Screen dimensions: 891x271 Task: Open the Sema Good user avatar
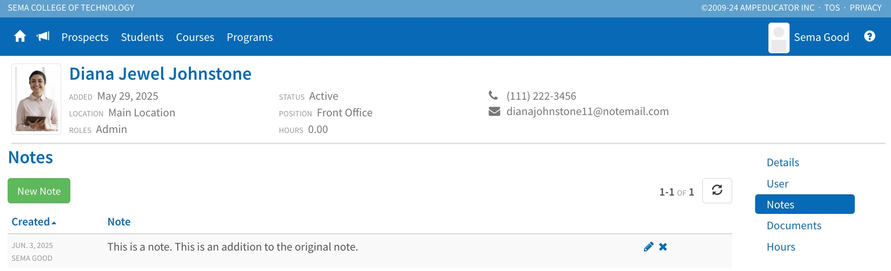[x=779, y=38]
